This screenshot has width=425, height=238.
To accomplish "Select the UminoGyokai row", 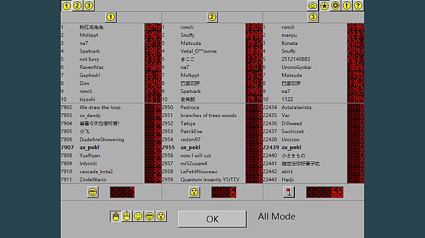I will (x=313, y=67).
